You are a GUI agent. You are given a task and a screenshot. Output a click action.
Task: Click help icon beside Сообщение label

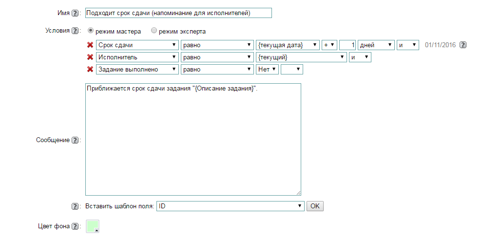click(x=75, y=140)
